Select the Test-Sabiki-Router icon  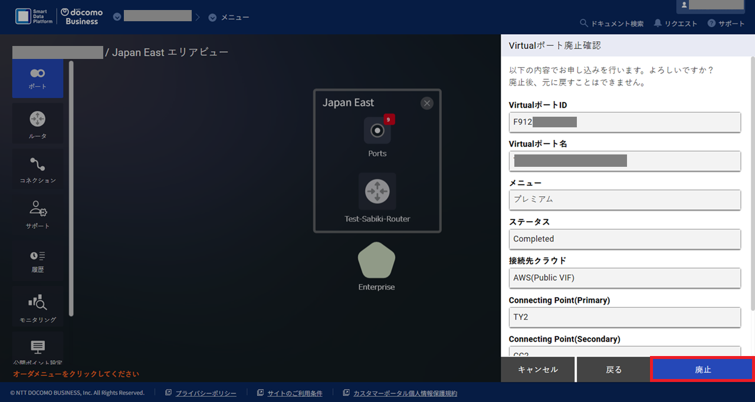[x=377, y=191]
